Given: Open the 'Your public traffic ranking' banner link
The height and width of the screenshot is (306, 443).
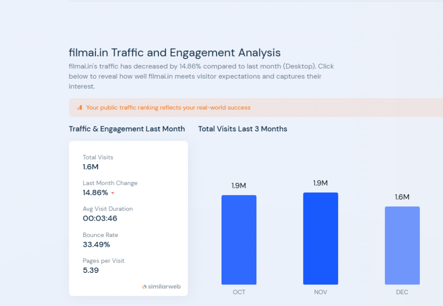Looking at the screenshot, I should [x=168, y=107].
